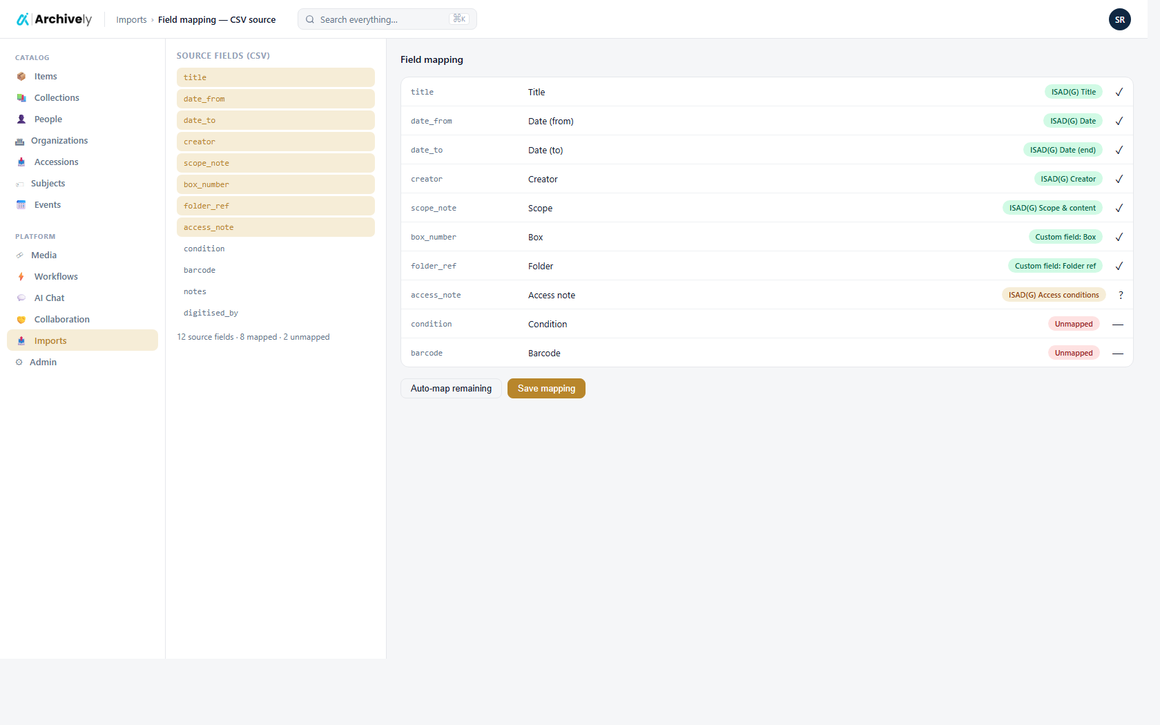
Task: Click the Custom field: Box badge
Action: coord(1065,237)
